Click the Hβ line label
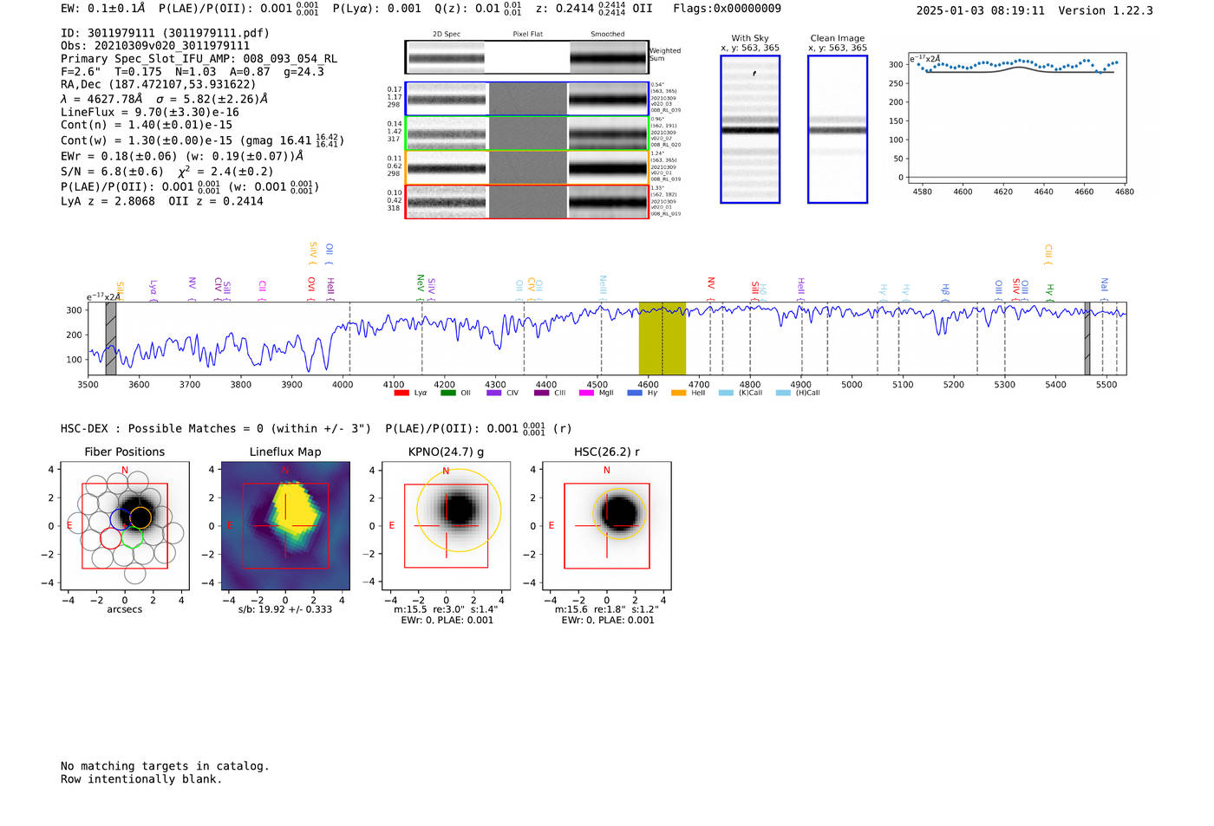This screenshot has width=1214, height=826. click(x=945, y=291)
